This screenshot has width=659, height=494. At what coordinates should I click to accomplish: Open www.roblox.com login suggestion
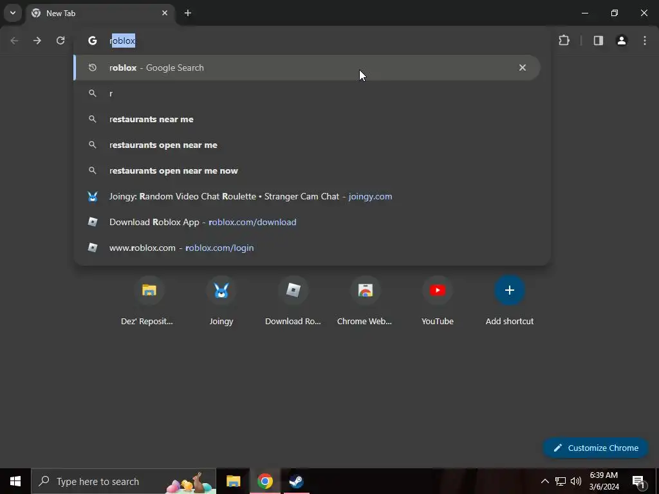[307, 248]
